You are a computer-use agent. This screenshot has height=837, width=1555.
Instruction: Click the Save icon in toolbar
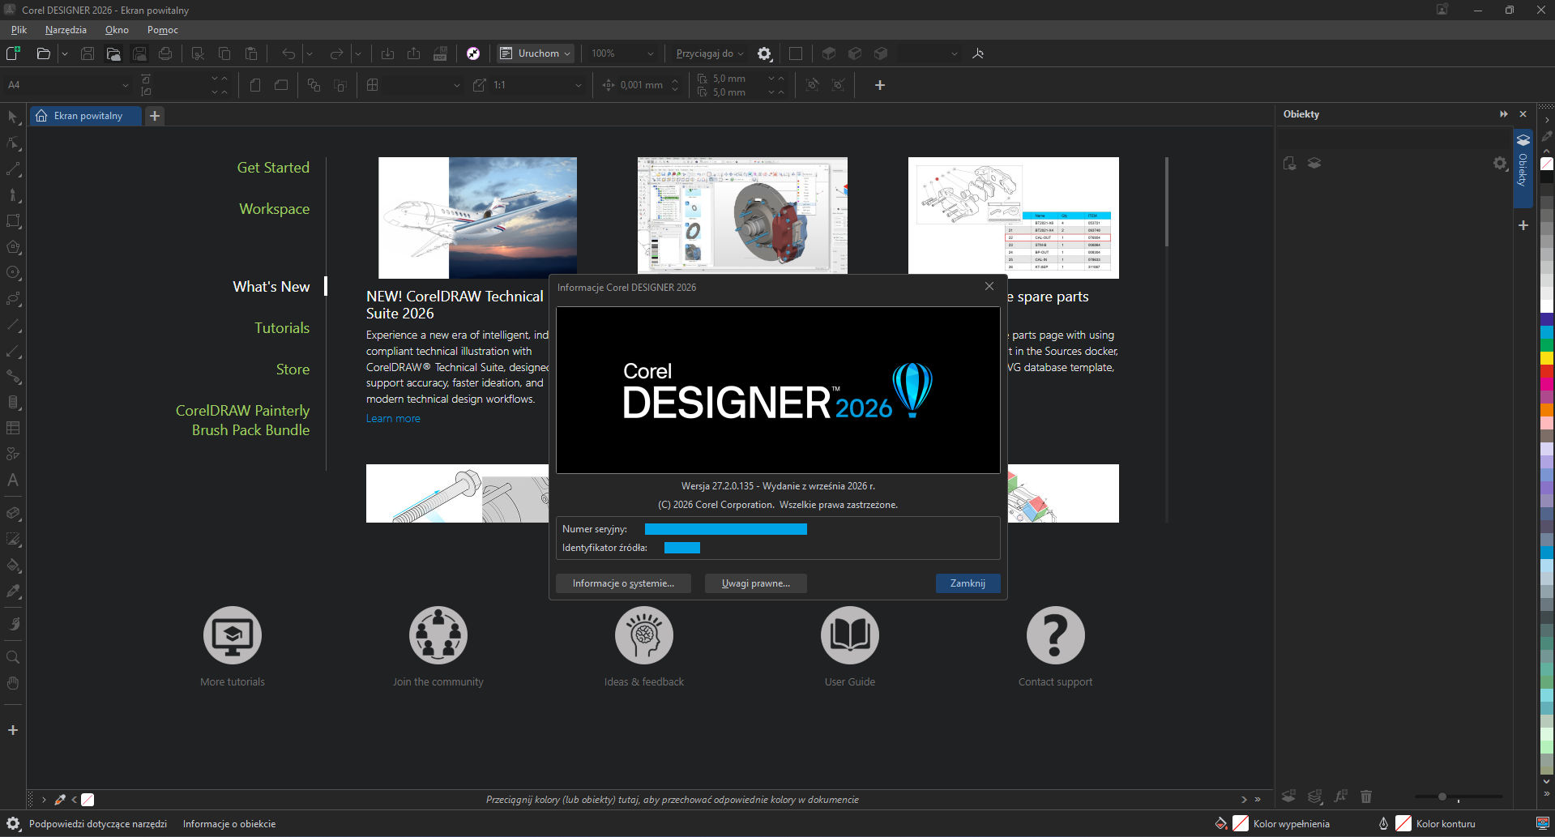pos(88,53)
